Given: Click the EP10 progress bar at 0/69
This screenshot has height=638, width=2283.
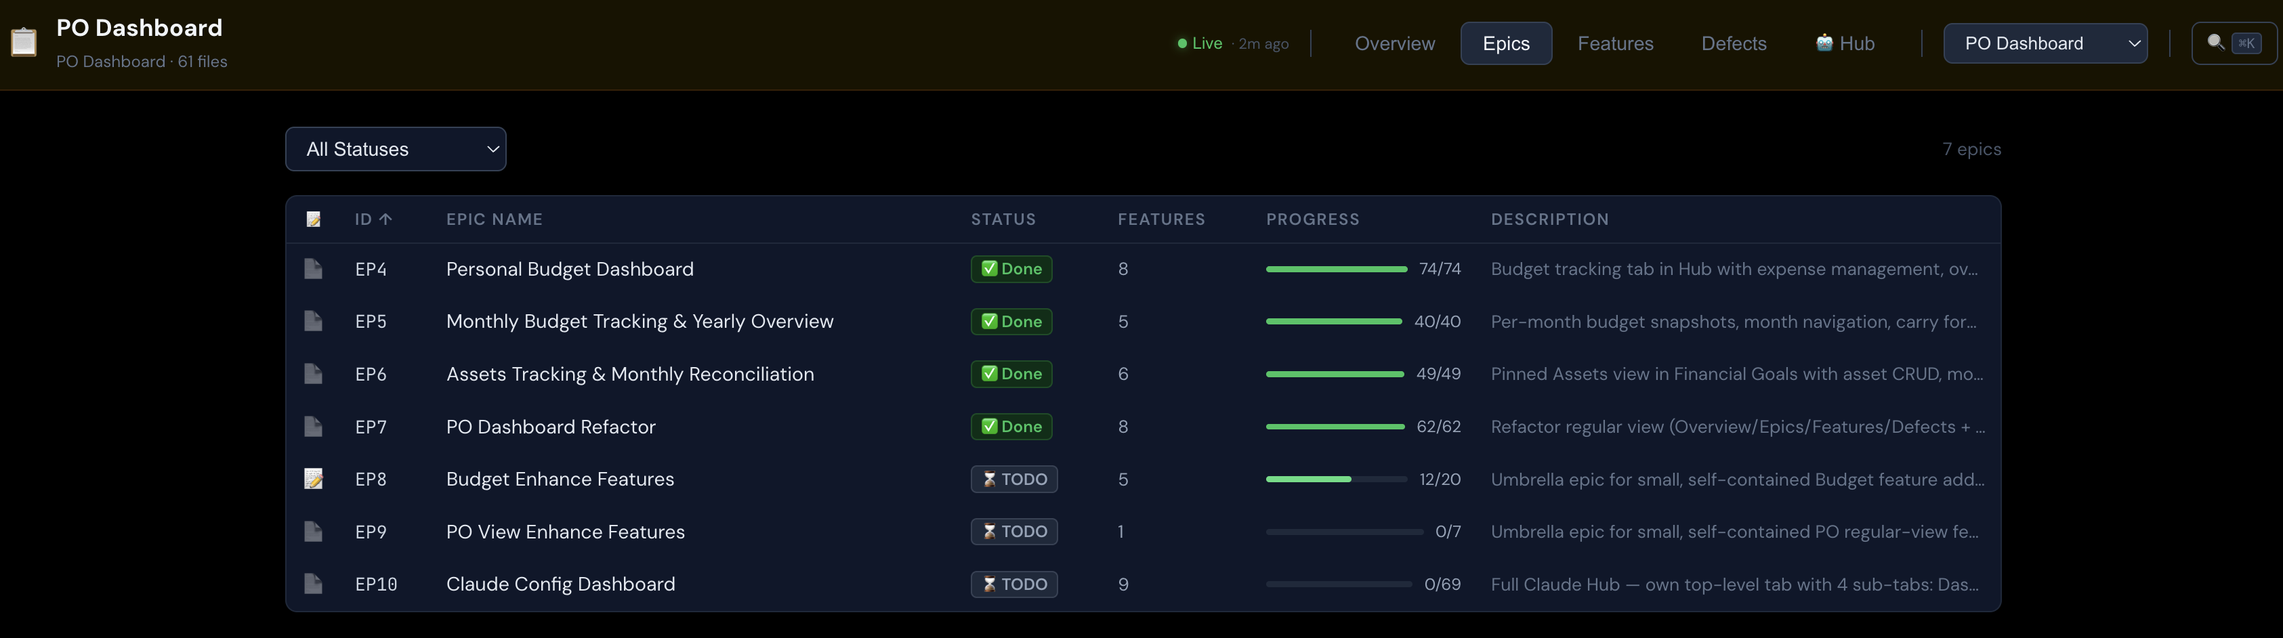Looking at the screenshot, I should (1338, 584).
